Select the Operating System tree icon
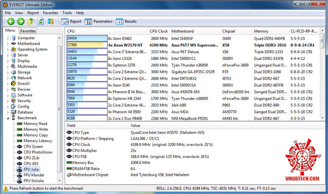 [x=14, y=49]
